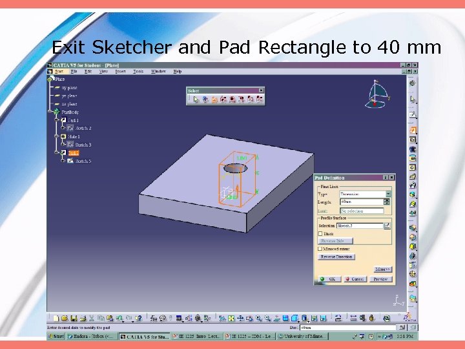Click the orange trap icon in Select toolbar
This screenshot has height=349, width=465.
click(x=214, y=100)
